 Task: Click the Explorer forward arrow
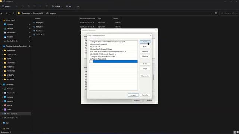[x=6, y=13]
